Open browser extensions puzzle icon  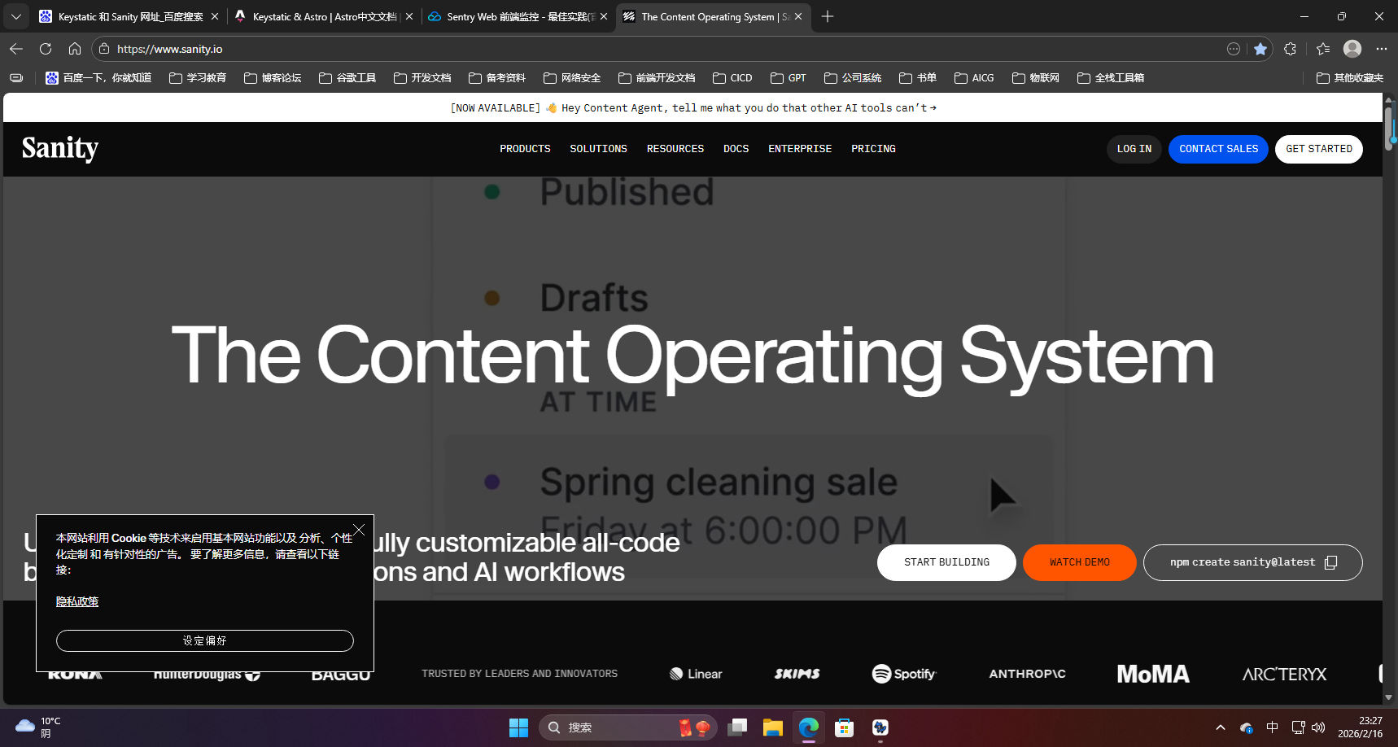[x=1290, y=49]
